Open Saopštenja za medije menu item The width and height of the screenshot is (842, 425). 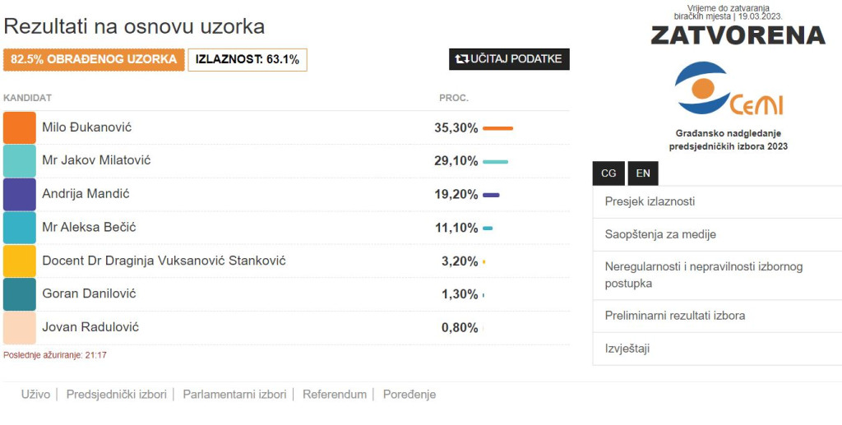point(717,234)
